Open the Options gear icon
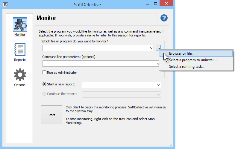Viewport: 235px width, 149px height. click(20, 75)
